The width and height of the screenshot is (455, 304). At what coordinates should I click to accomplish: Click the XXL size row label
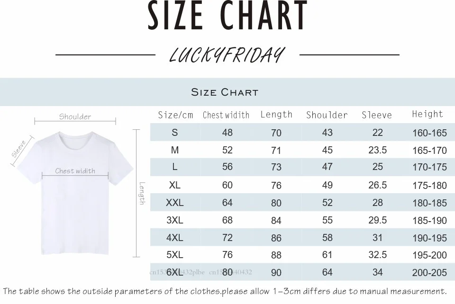(x=175, y=203)
